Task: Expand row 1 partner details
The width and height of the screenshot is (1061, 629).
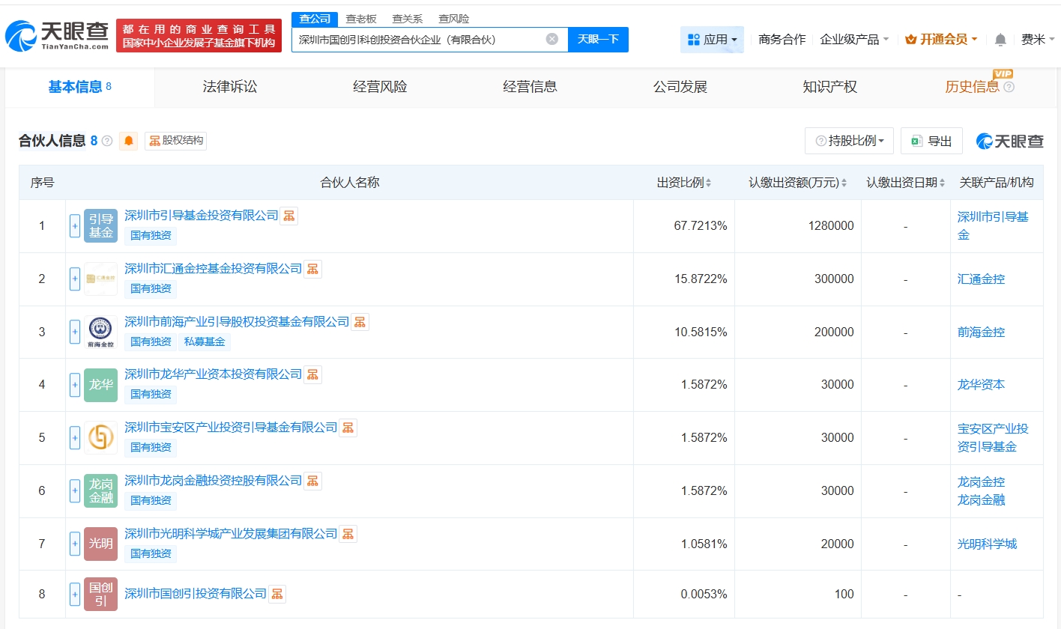Action: click(x=75, y=225)
